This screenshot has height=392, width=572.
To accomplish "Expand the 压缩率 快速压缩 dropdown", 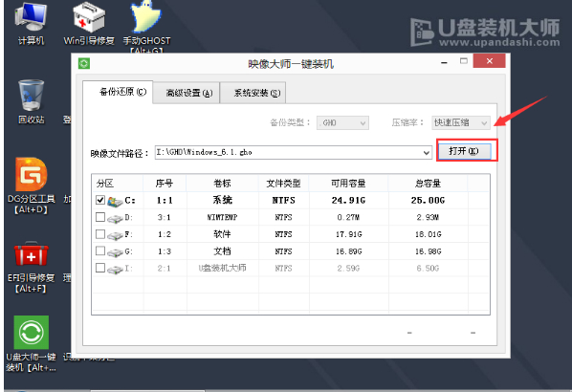I will pos(461,123).
